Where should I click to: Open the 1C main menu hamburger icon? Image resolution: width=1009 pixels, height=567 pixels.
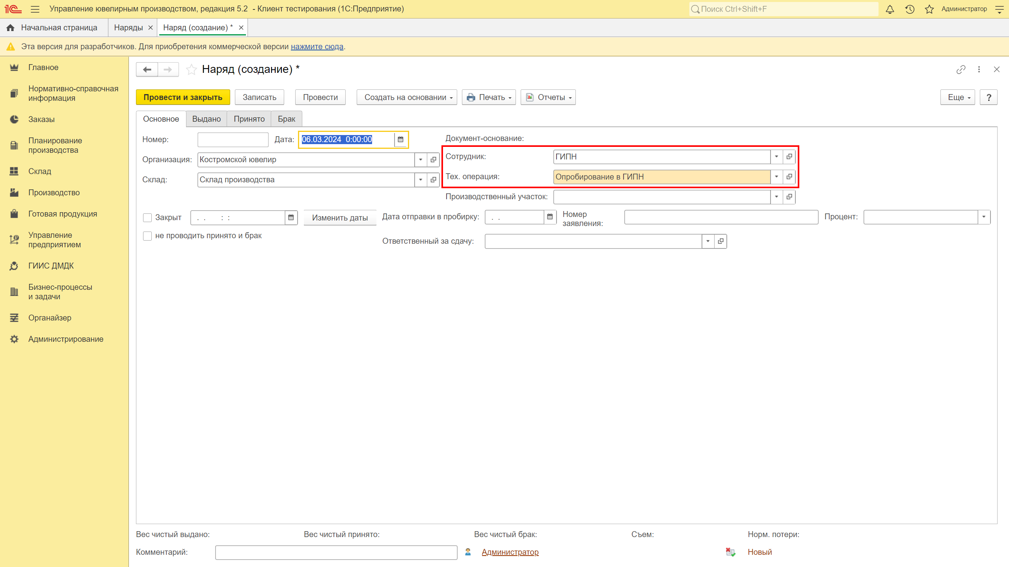35,9
